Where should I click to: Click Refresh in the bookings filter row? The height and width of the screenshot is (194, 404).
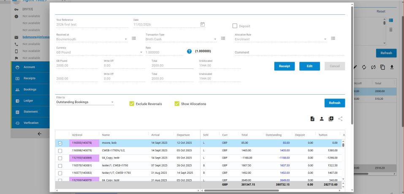(x=335, y=103)
